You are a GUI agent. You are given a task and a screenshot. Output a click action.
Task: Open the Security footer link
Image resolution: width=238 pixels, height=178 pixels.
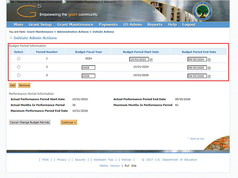(80, 160)
